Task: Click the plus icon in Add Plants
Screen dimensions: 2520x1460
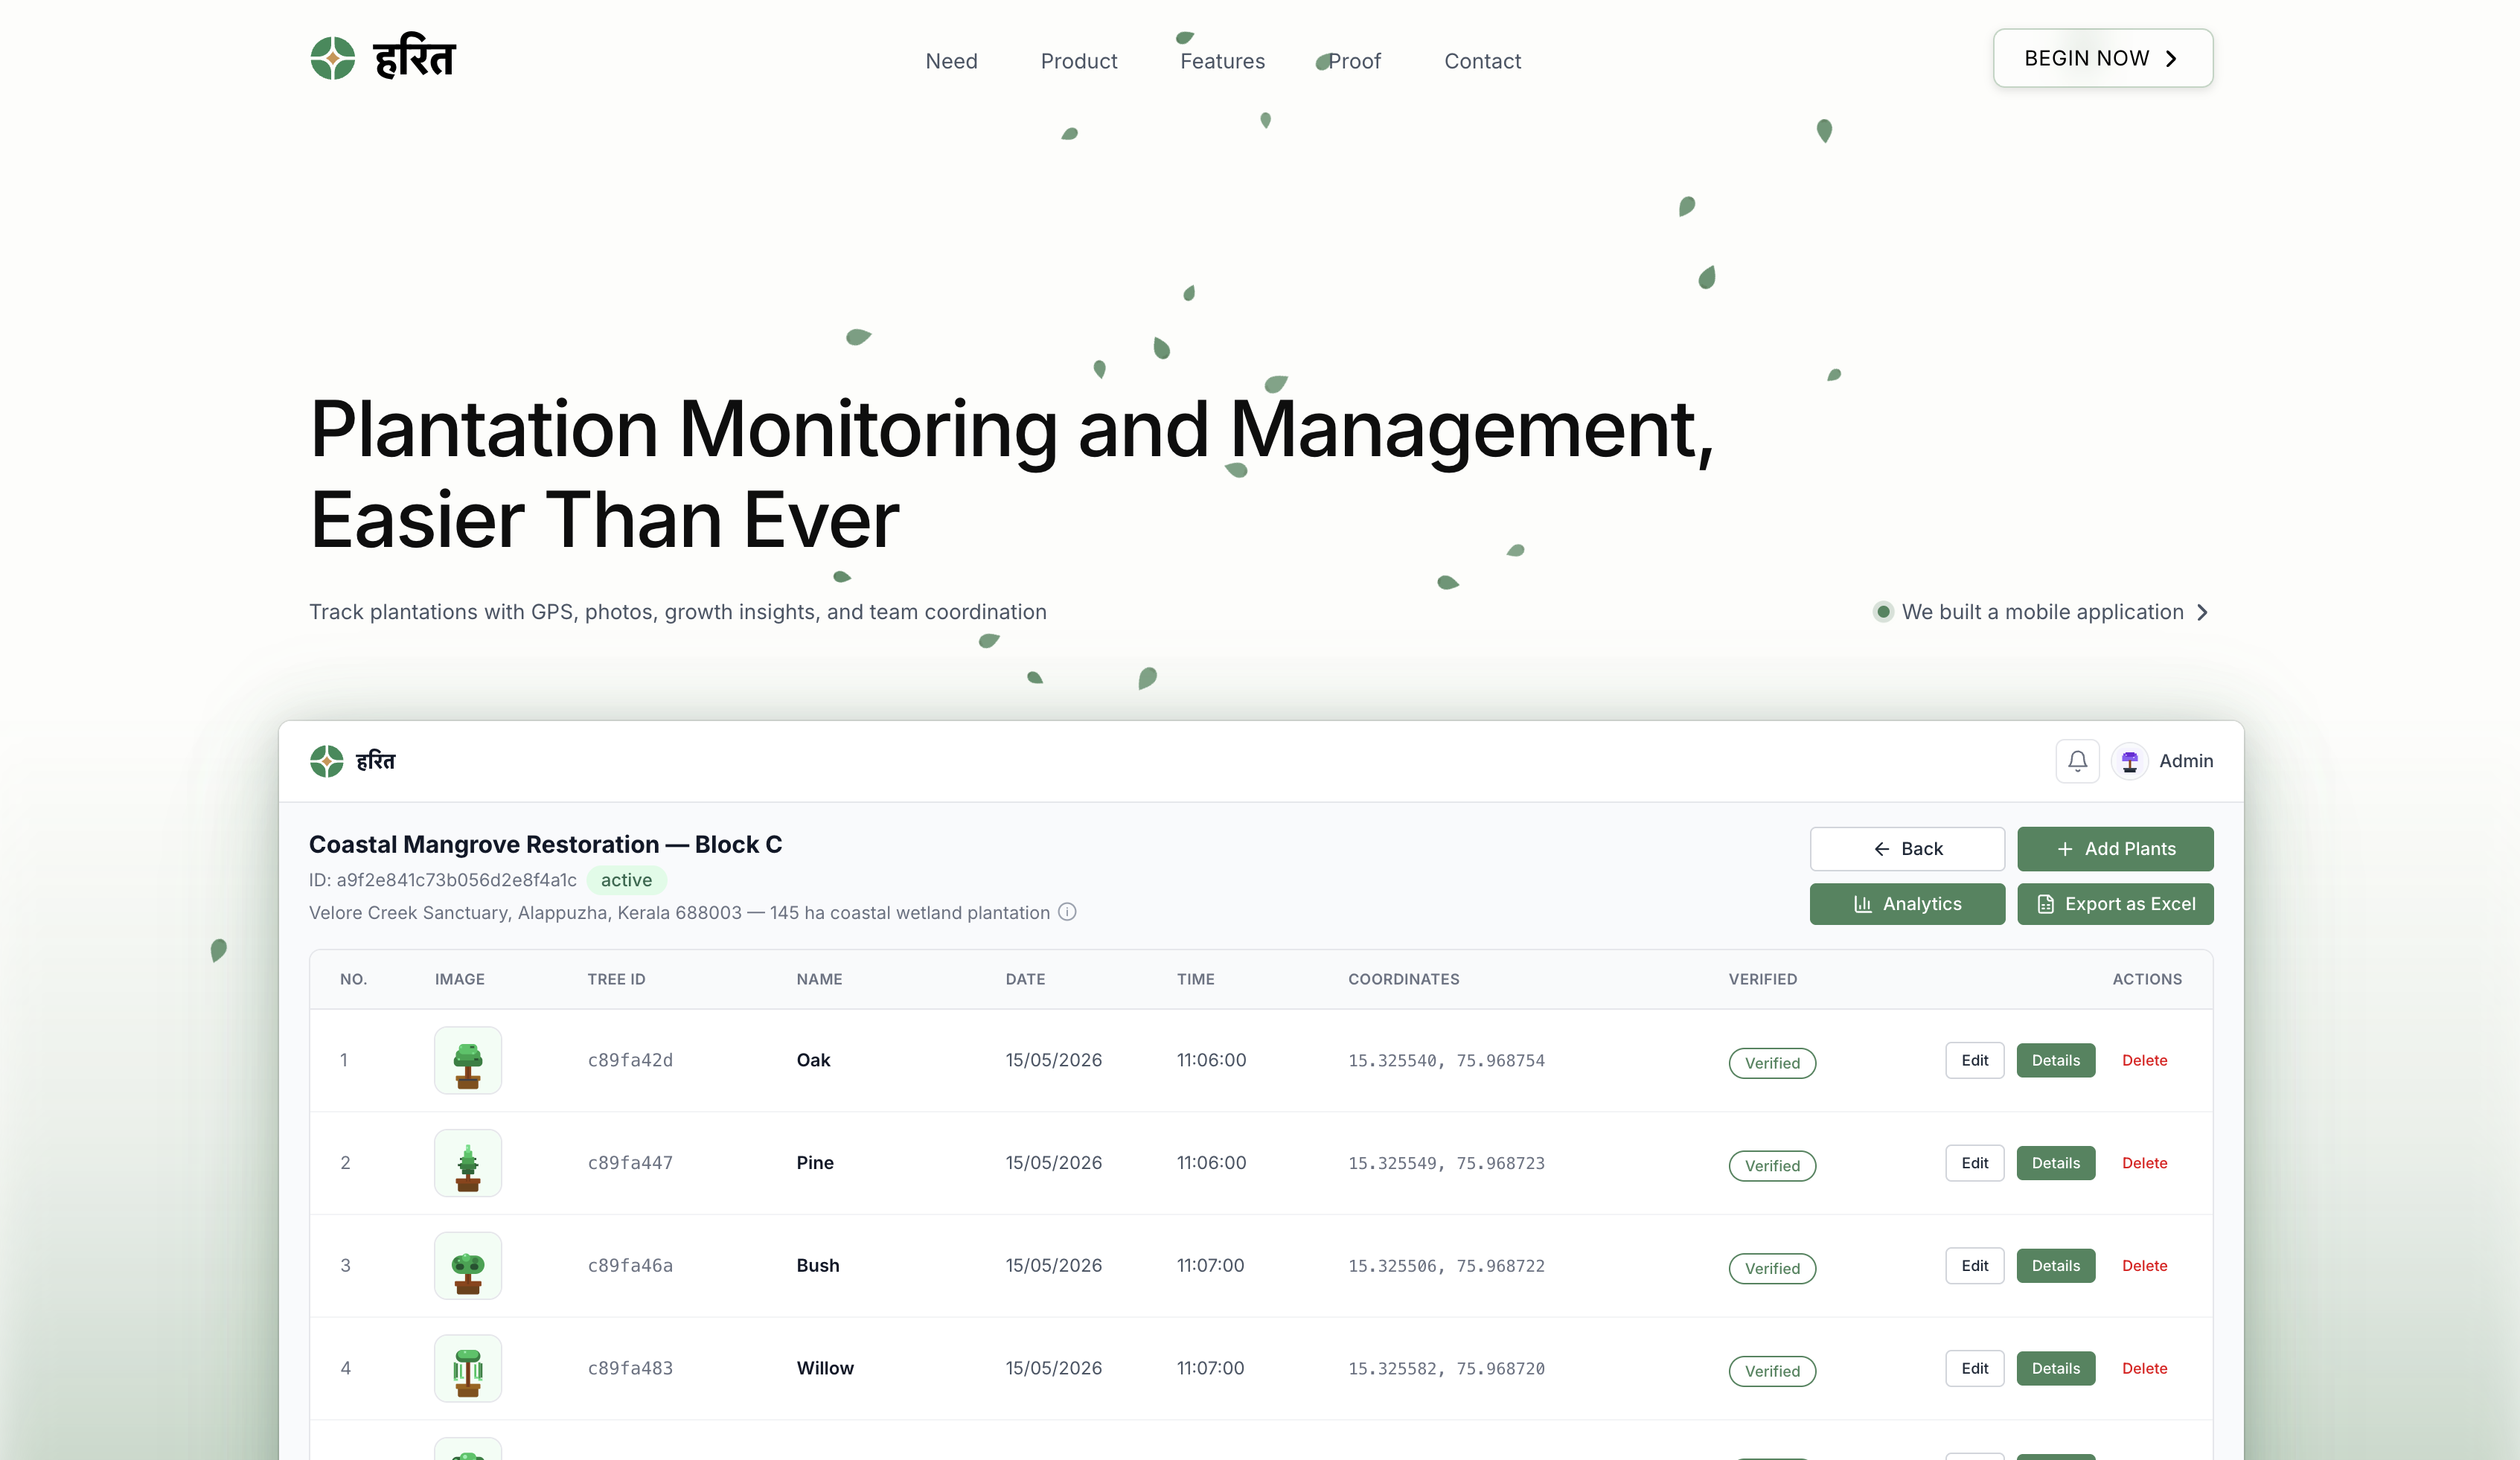Action: 2065,849
